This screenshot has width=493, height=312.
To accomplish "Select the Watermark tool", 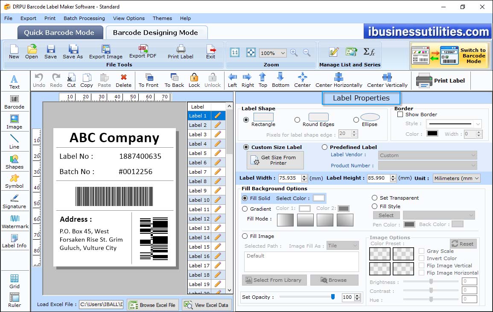I will pos(15,221).
